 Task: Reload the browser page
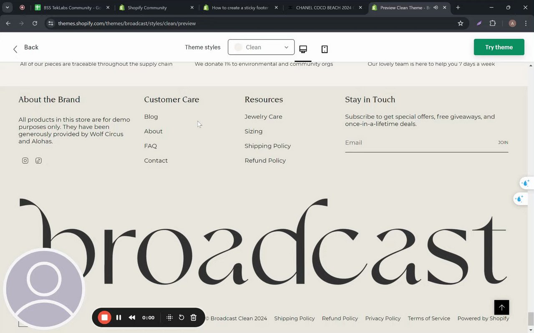[x=35, y=23]
